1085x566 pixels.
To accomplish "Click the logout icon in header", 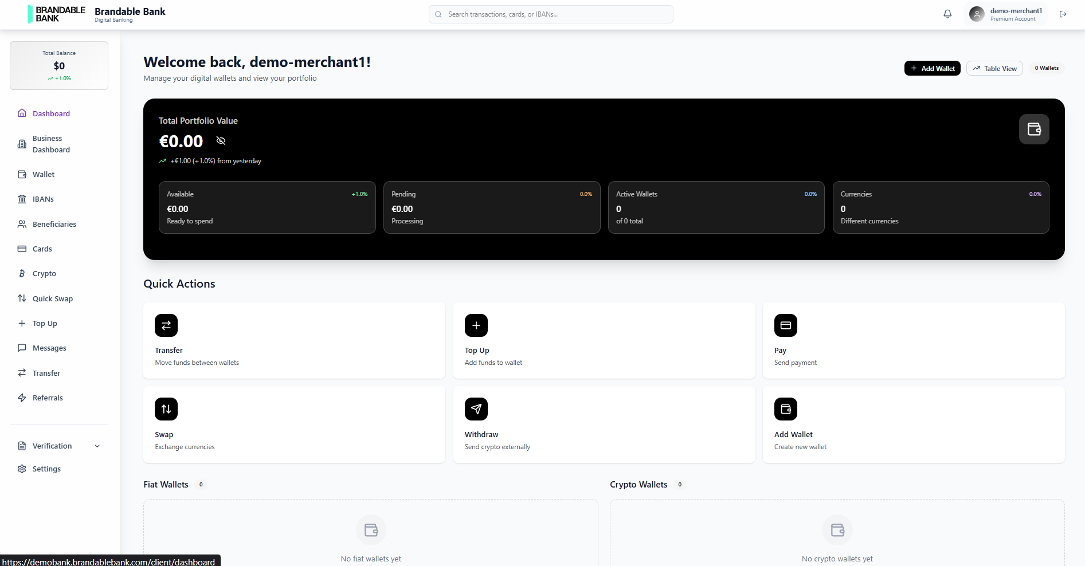I will tap(1063, 14).
